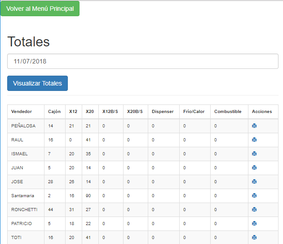Print the Santamaria vendor totals
This screenshot has height=244, width=283.
coord(254,196)
